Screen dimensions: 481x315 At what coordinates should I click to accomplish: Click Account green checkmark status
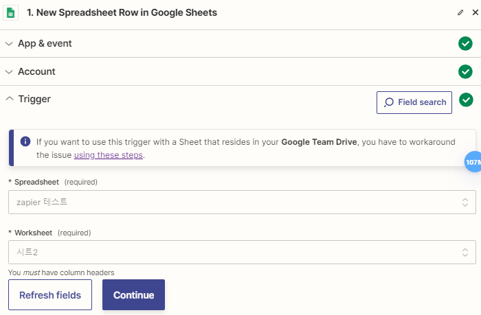(x=465, y=71)
